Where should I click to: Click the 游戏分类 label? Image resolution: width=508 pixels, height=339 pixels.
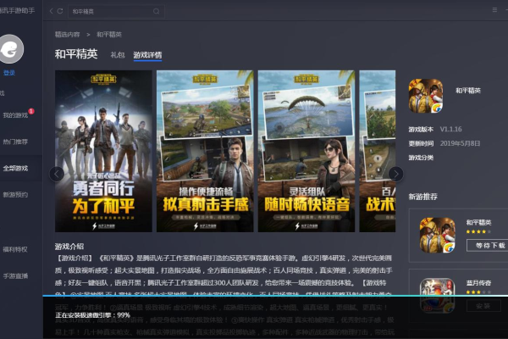(x=421, y=158)
